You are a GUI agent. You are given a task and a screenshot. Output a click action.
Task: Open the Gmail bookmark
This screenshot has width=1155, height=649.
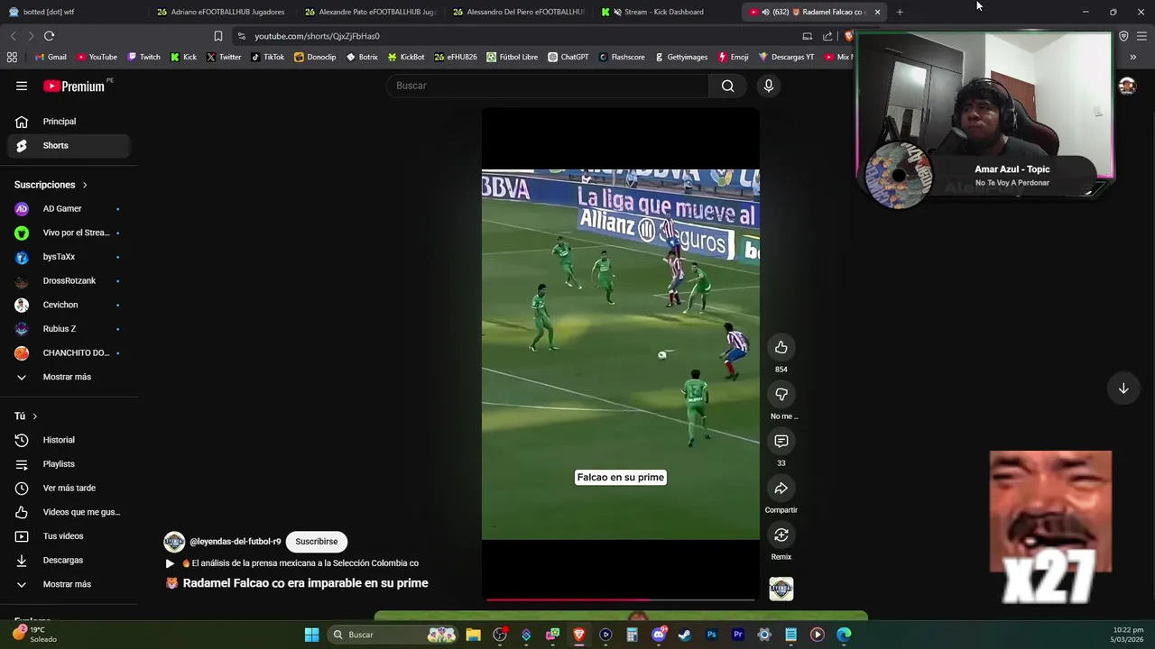[x=51, y=57]
